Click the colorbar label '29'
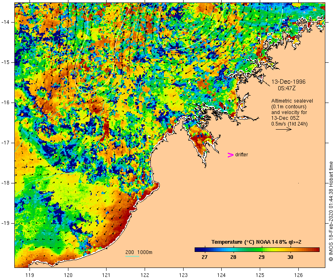Image resolution: width=336 pixels, height=279 pixels. click(262, 257)
